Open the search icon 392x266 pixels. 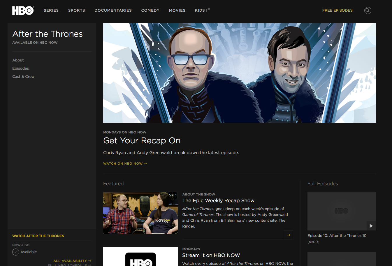368,10
